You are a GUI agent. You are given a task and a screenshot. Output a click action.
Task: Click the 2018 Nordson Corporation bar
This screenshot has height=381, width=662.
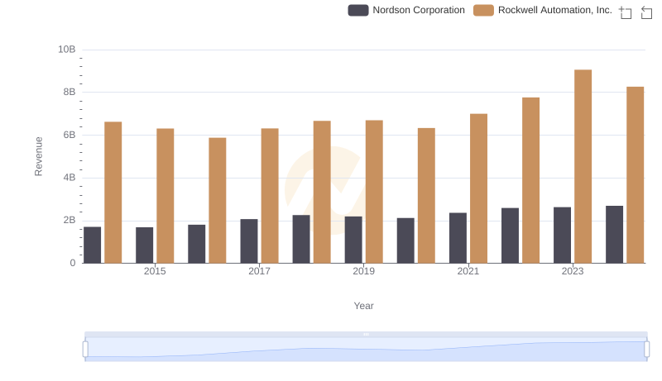pyautogui.click(x=301, y=240)
